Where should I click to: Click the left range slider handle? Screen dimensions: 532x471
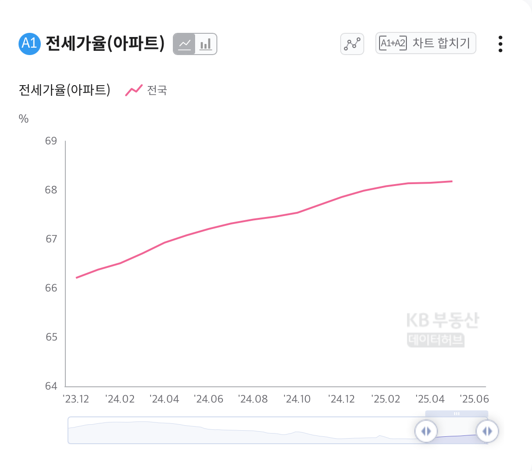coord(425,431)
